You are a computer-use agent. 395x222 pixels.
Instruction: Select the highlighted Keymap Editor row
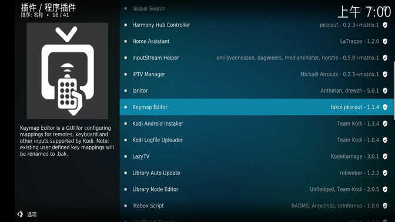coord(256,107)
